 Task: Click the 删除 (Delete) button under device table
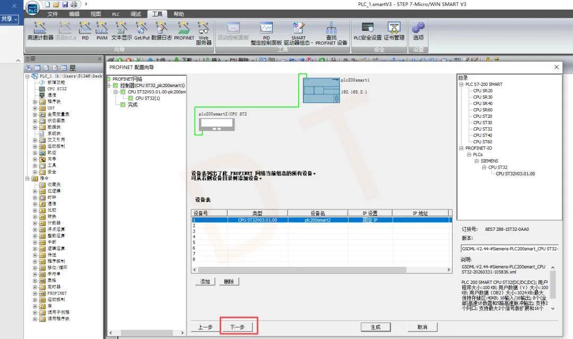point(229,281)
